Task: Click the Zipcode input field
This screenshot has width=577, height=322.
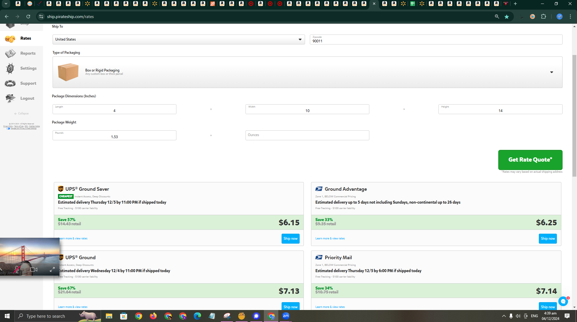Action: (x=436, y=39)
